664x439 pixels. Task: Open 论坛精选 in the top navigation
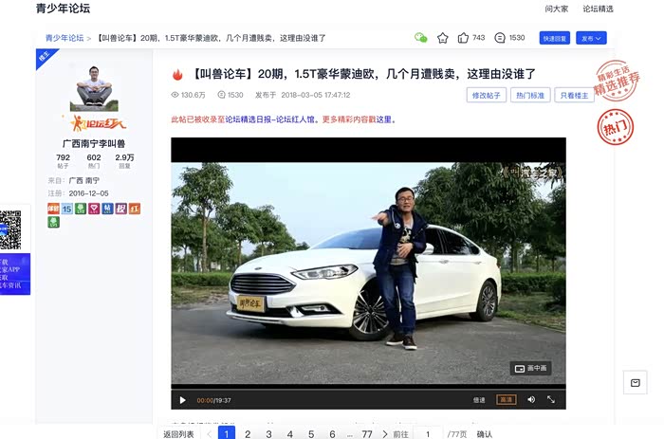coord(598,9)
